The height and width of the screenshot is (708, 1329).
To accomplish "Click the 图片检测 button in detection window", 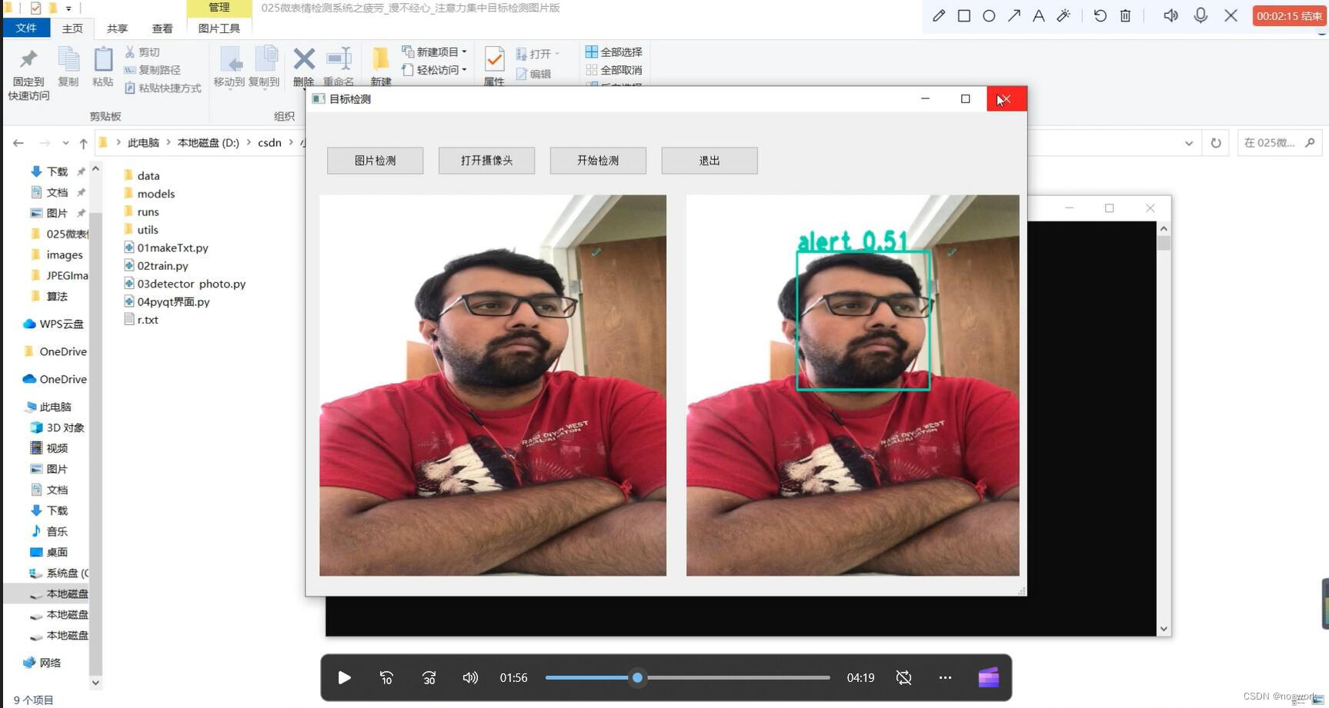I will click(375, 160).
